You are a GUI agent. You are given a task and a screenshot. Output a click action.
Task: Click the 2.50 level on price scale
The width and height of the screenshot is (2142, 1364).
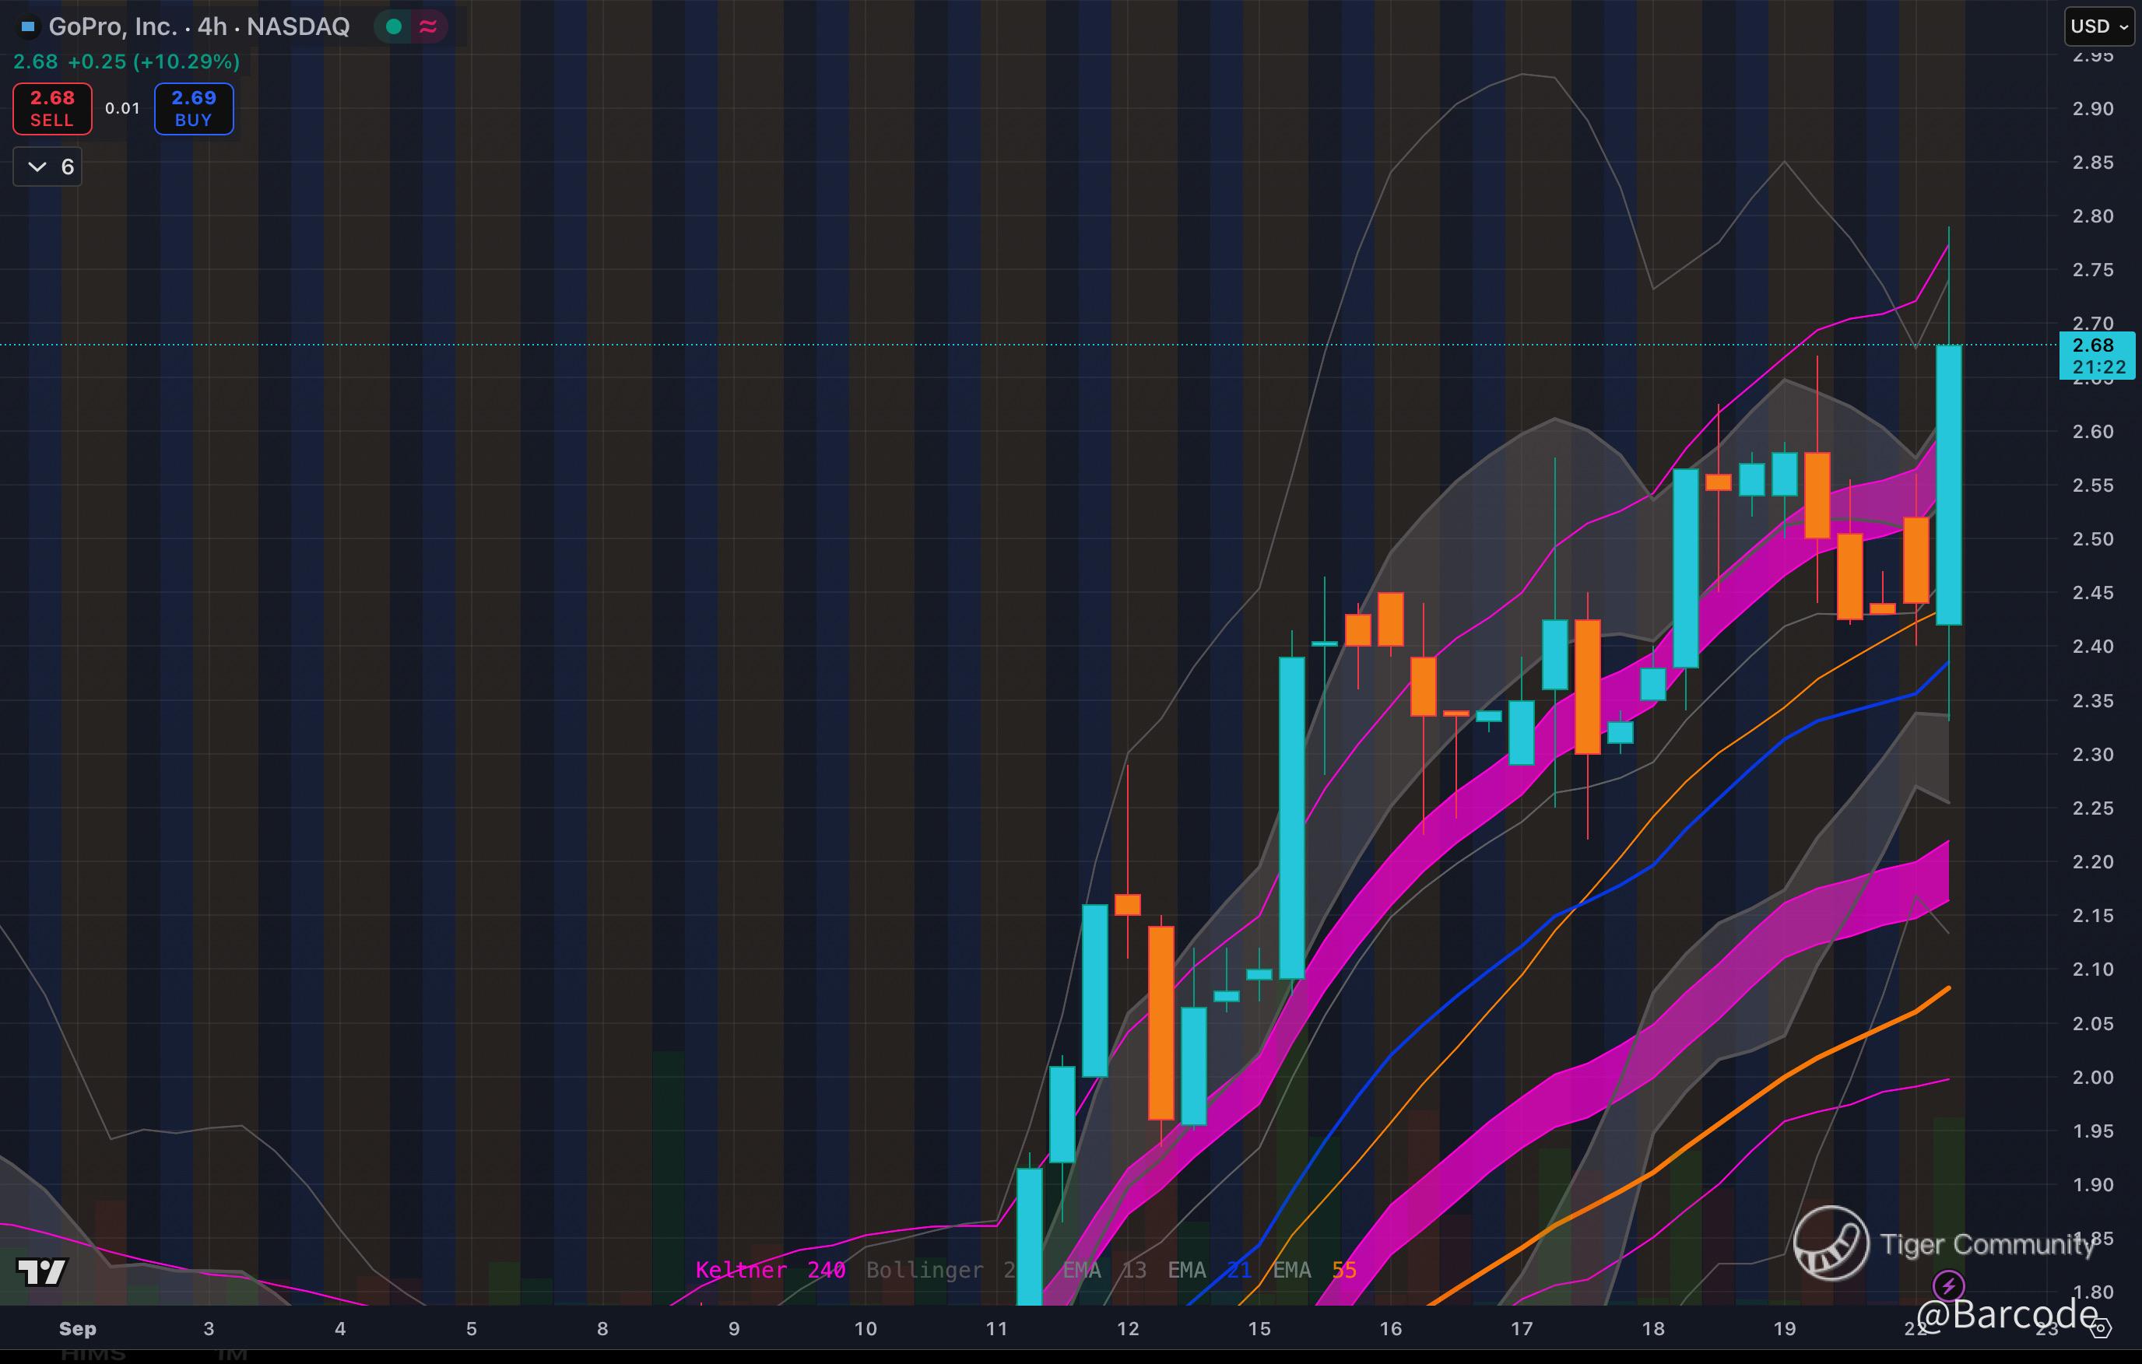click(2092, 539)
